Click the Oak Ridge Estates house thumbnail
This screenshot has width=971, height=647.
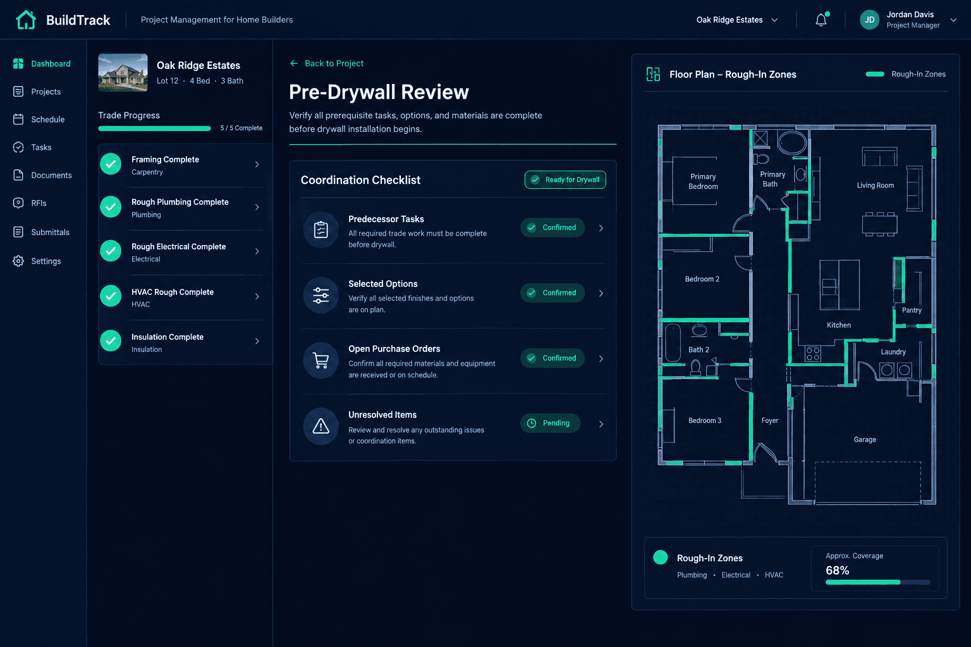tap(123, 73)
